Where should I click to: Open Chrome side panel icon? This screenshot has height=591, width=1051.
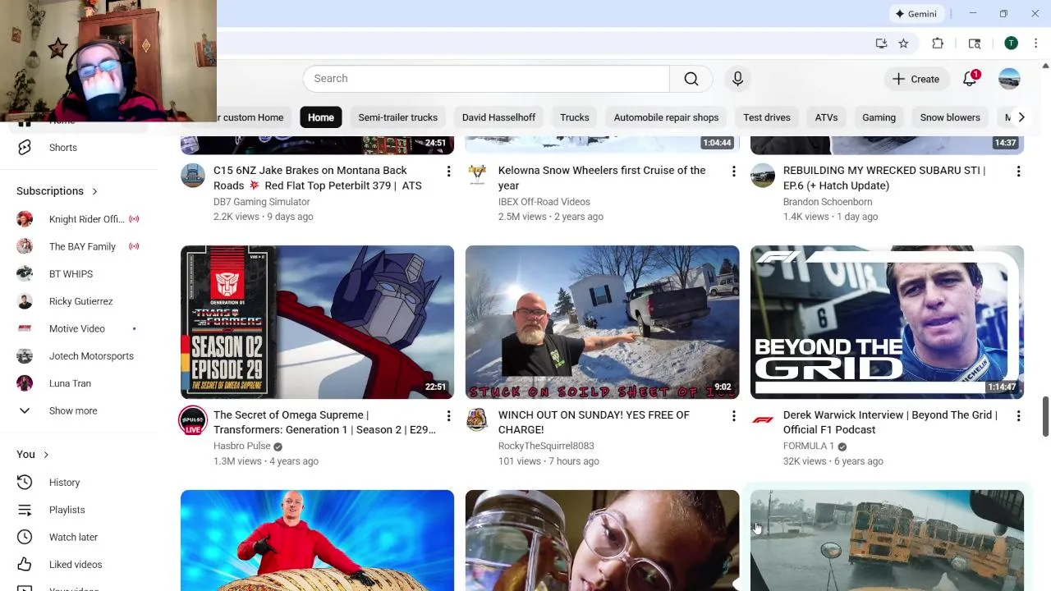click(x=975, y=44)
